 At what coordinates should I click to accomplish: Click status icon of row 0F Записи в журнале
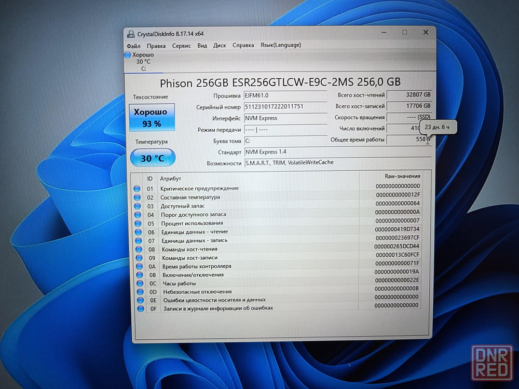point(141,309)
